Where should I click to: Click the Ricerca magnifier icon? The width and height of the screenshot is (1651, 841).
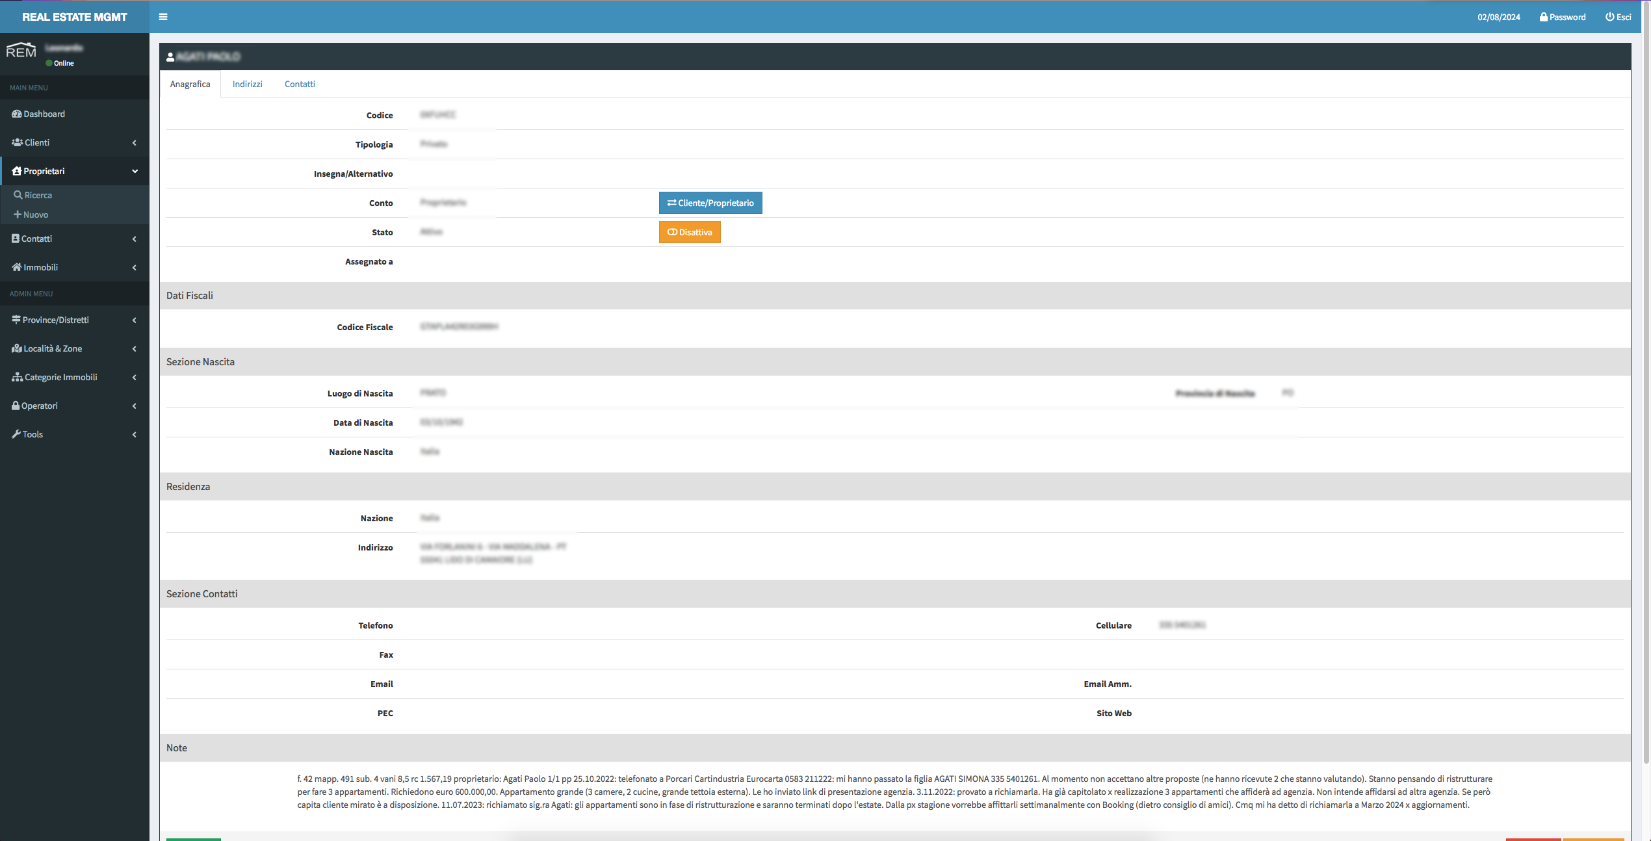pyautogui.click(x=18, y=195)
